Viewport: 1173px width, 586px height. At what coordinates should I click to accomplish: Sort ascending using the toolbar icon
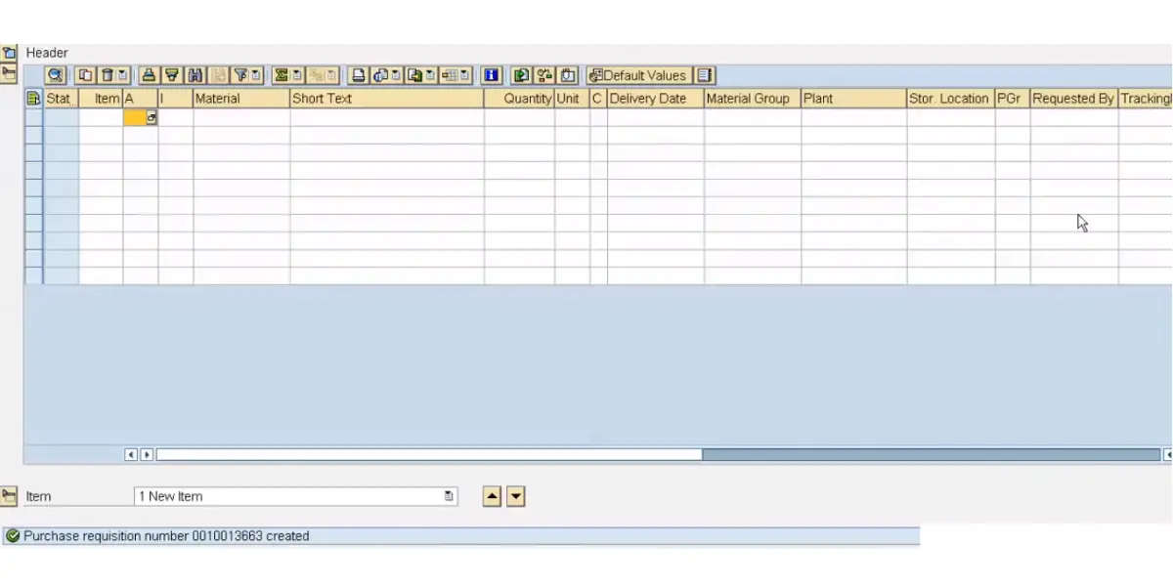tap(148, 75)
